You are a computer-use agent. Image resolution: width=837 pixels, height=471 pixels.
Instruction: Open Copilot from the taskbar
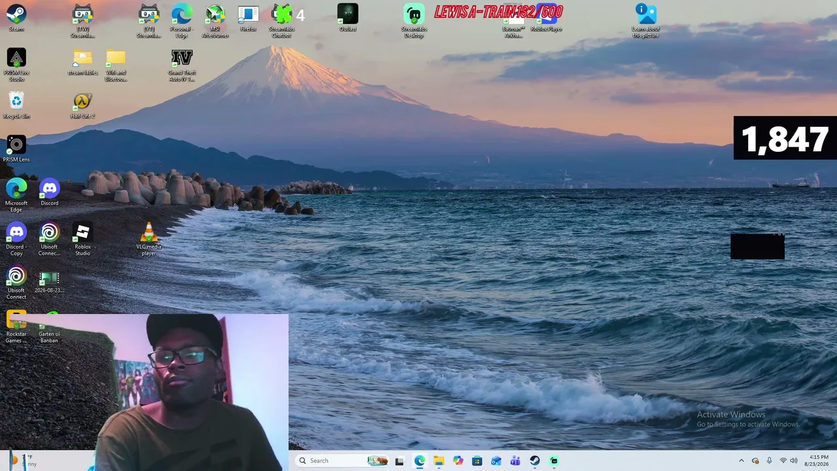(x=458, y=461)
